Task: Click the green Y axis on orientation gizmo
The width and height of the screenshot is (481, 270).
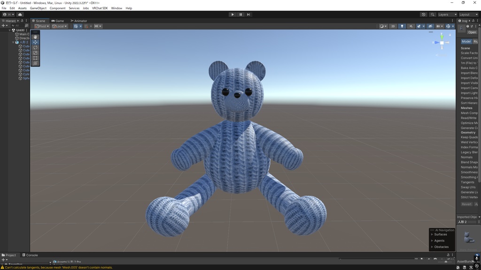Action: pos(442,37)
